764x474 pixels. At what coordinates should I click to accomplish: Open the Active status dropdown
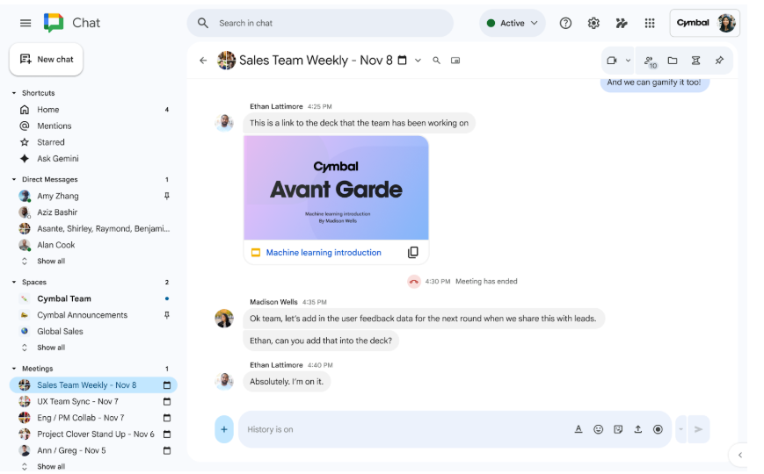[513, 23]
